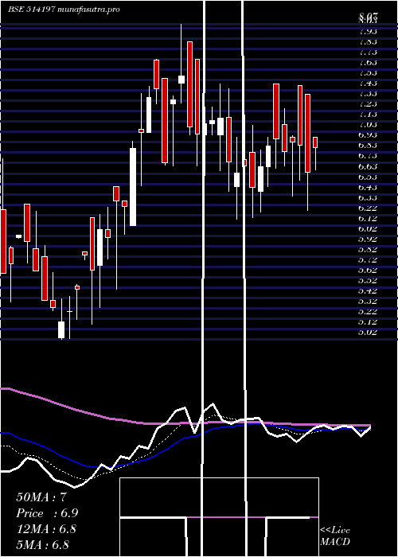This screenshot has width=398, height=557.
Task: Click the 6.63 price axis label
Action: coord(368,166)
